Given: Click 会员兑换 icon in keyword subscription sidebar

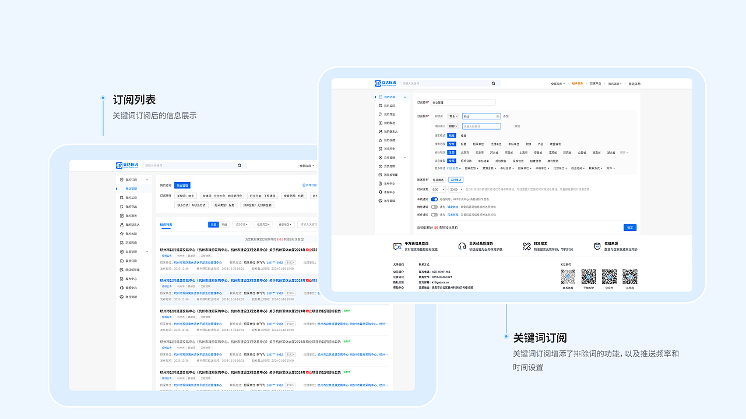Looking at the screenshot, I should click(x=380, y=166).
